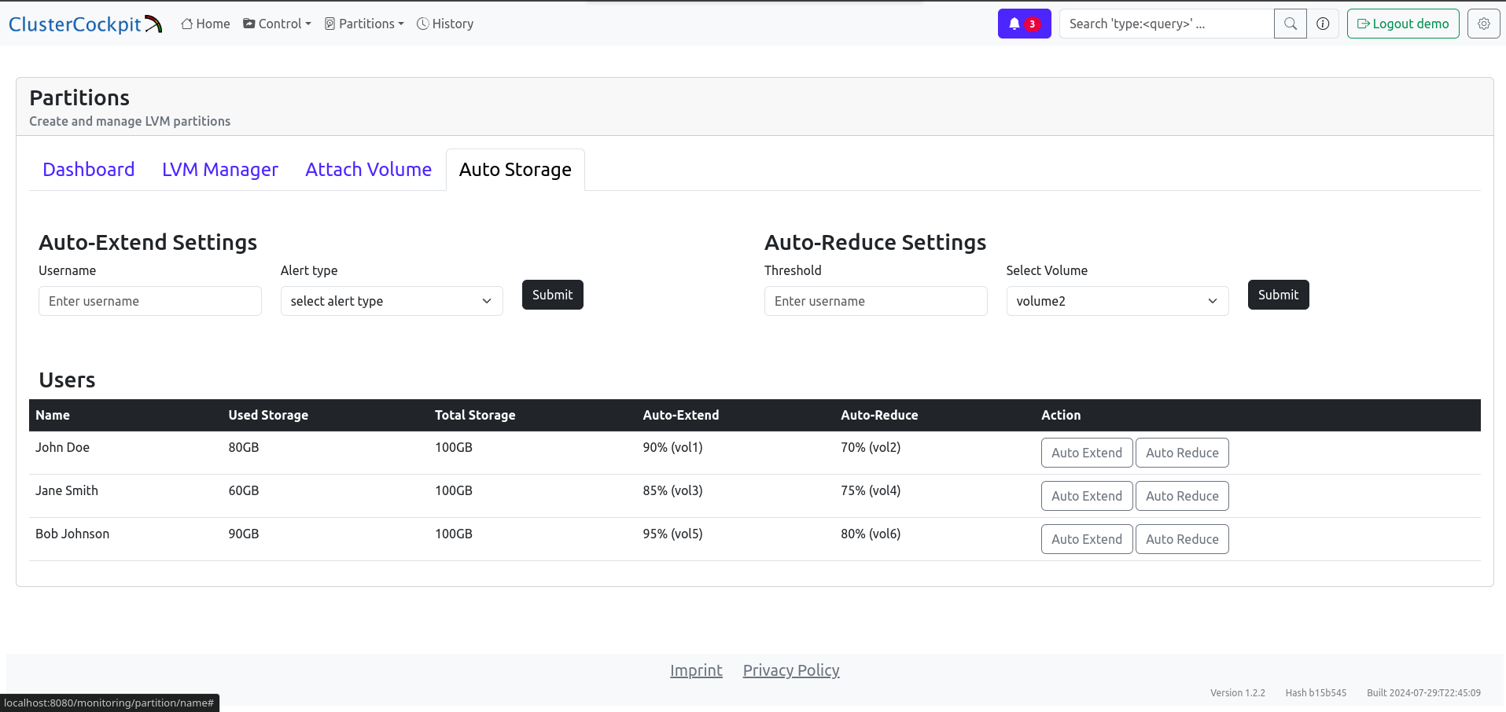Open the History page
This screenshot has height=712, width=1506.
tap(445, 24)
